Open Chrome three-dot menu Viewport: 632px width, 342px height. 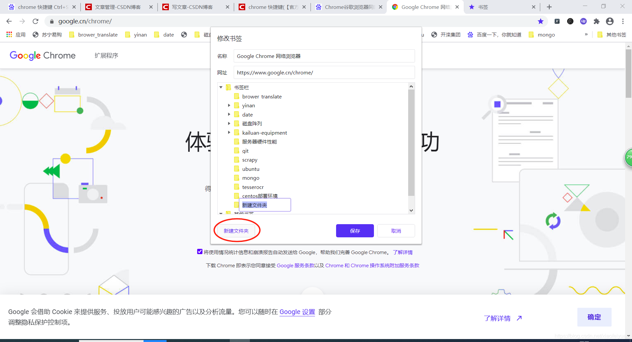tap(623, 21)
